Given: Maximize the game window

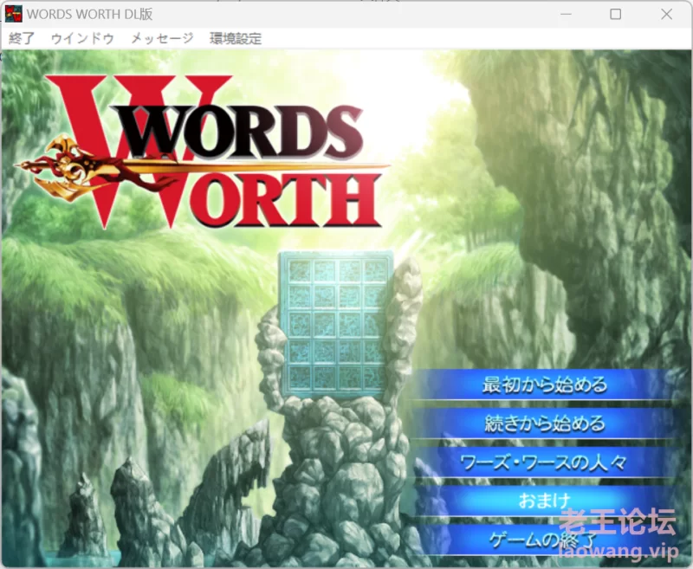Looking at the screenshot, I should (x=616, y=14).
